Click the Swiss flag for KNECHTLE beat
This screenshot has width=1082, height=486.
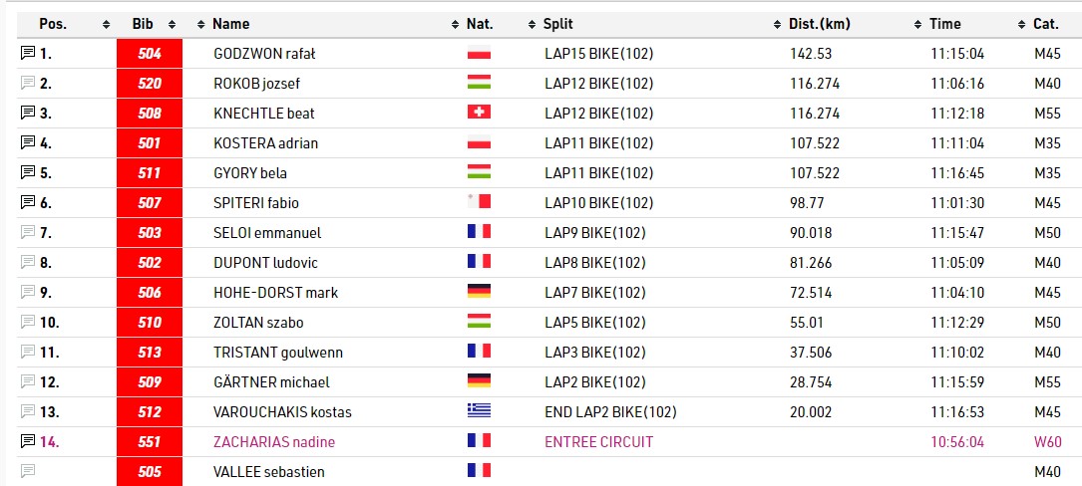click(x=479, y=114)
